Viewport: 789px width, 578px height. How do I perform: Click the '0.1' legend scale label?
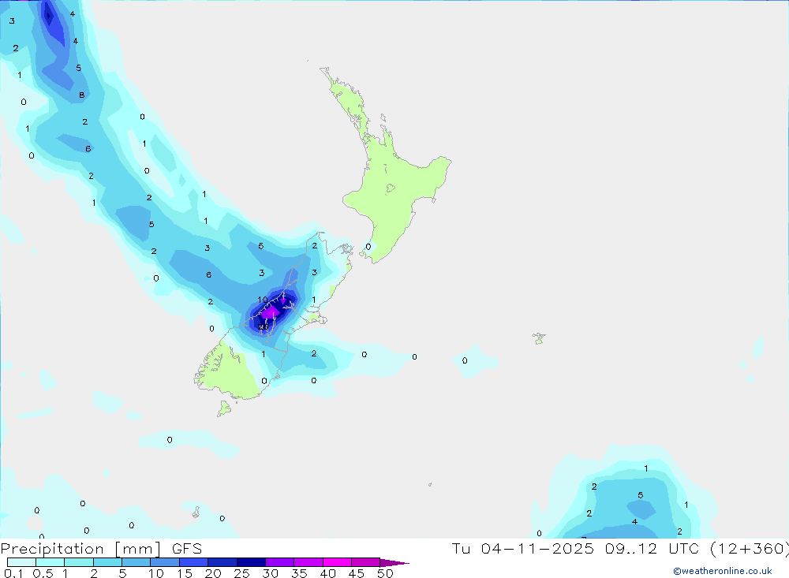(13, 573)
